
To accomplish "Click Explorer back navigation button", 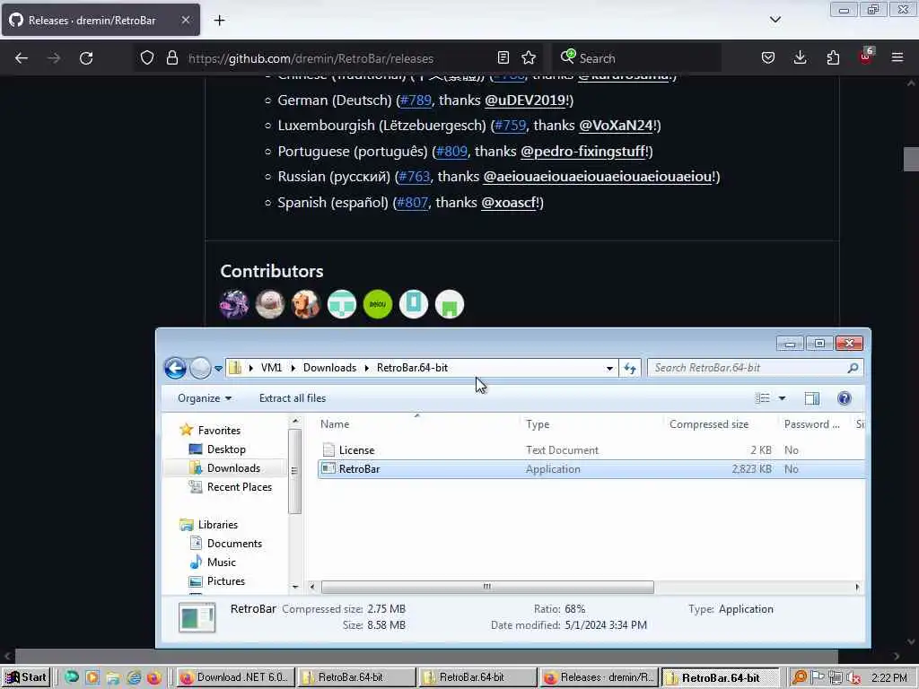I will pyautogui.click(x=175, y=368).
